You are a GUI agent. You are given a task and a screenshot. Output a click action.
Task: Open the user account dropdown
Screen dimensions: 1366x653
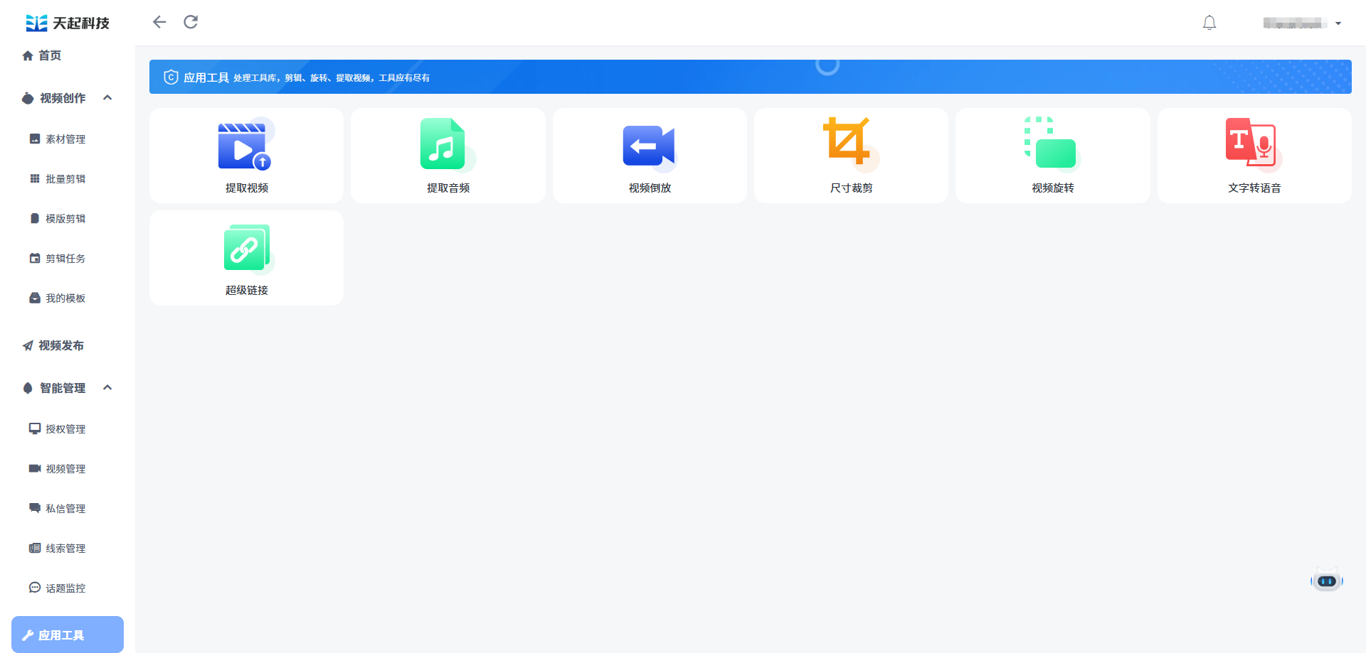click(1302, 23)
